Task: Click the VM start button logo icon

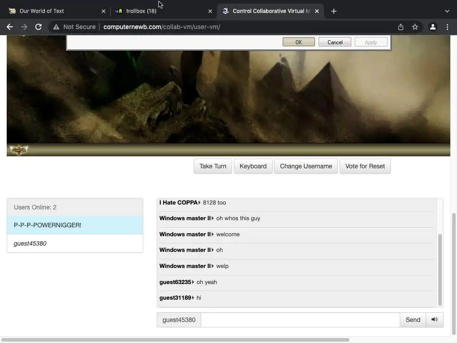Action: [19, 150]
